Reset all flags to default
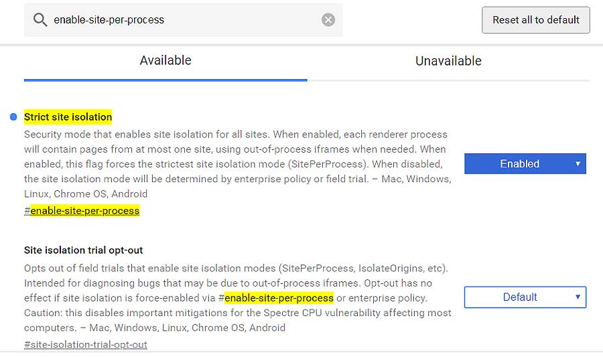This screenshot has height=357, width=603. (536, 20)
